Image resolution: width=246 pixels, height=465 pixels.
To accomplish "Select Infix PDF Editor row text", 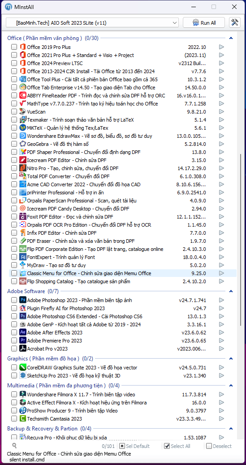I will pyautogui.click(x=61, y=233).
